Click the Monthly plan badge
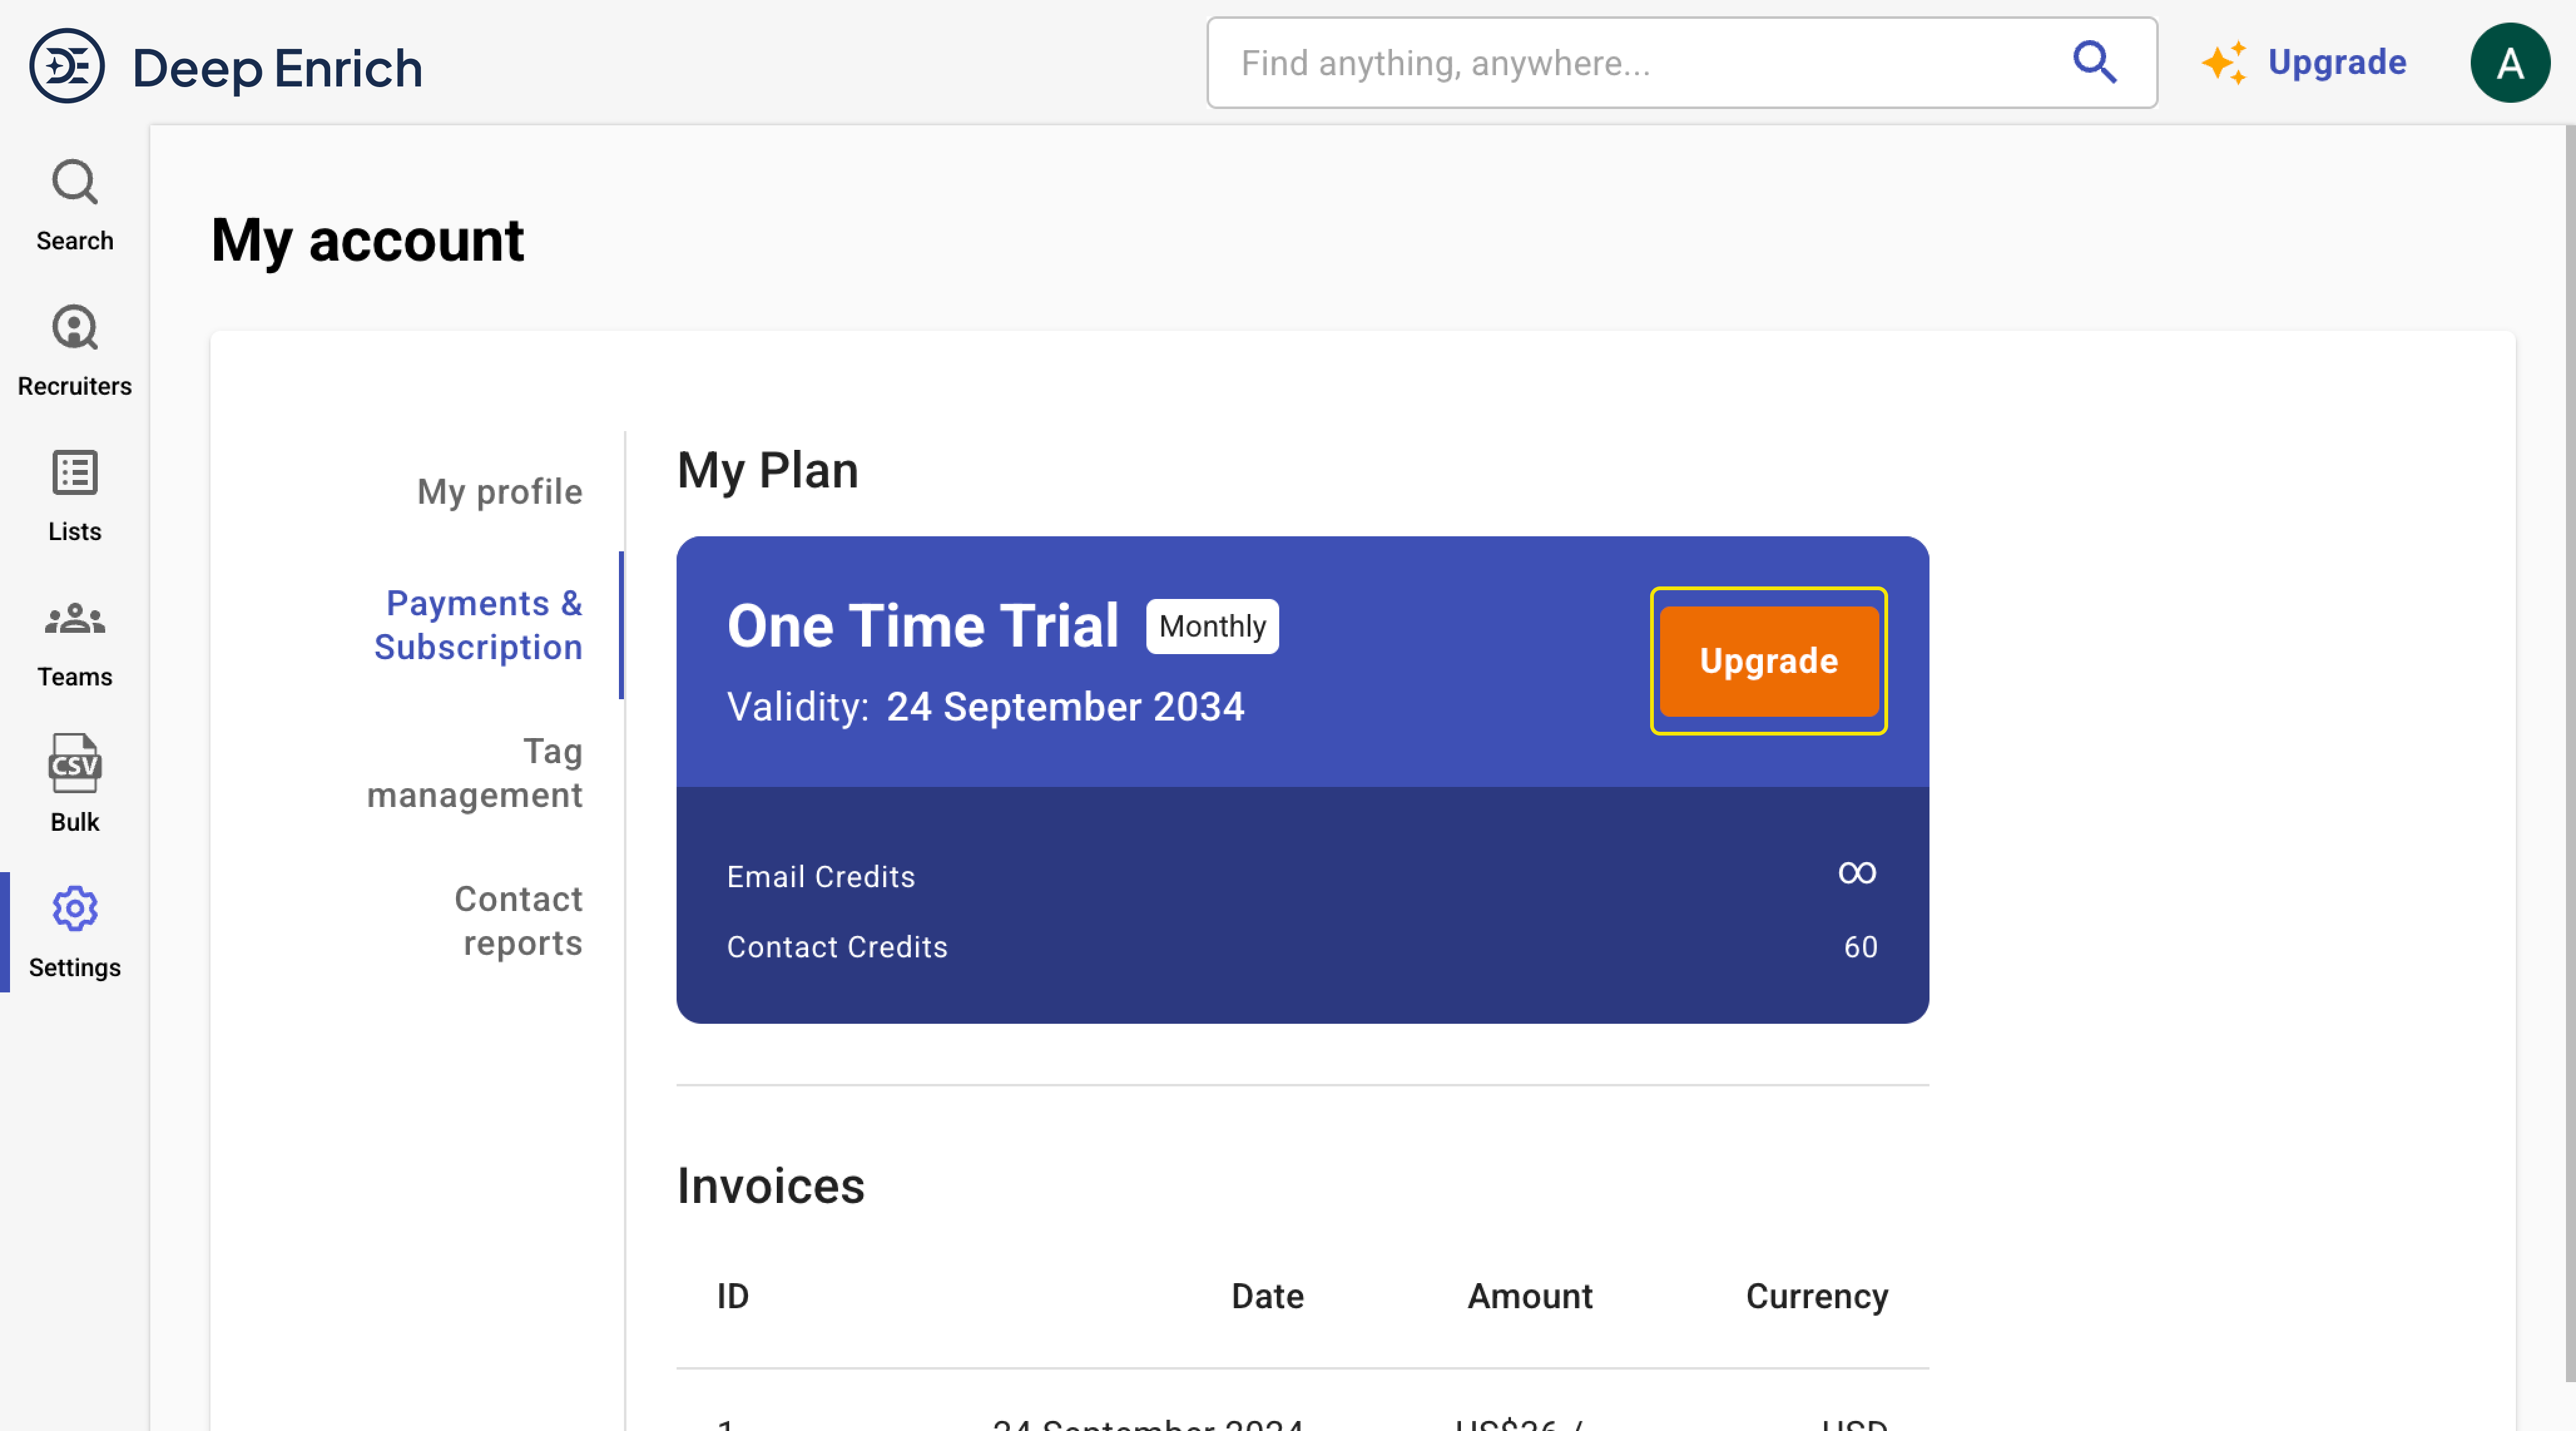This screenshot has height=1431, width=2576. [x=1212, y=626]
